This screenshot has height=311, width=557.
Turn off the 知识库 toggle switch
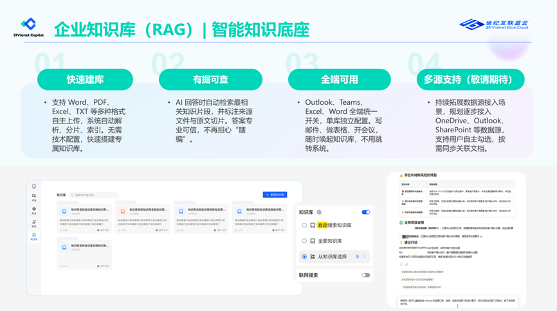[x=365, y=212]
